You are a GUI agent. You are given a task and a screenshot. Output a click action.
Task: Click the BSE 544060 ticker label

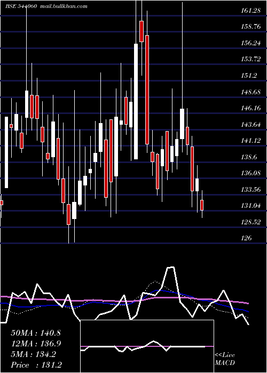coord(21,6)
